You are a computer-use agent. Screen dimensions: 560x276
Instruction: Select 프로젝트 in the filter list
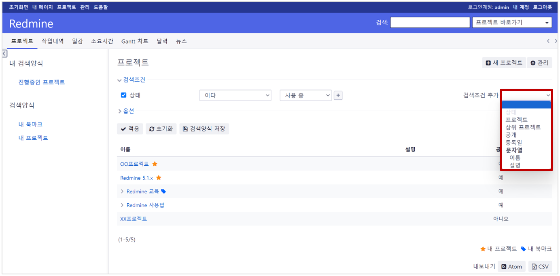(517, 120)
